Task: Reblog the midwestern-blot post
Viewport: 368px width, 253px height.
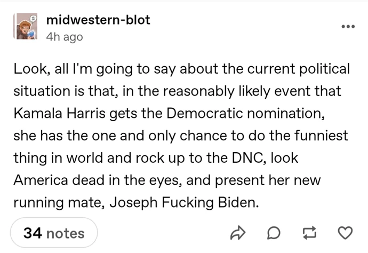Action: pyautogui.click(x=309, y=233)
